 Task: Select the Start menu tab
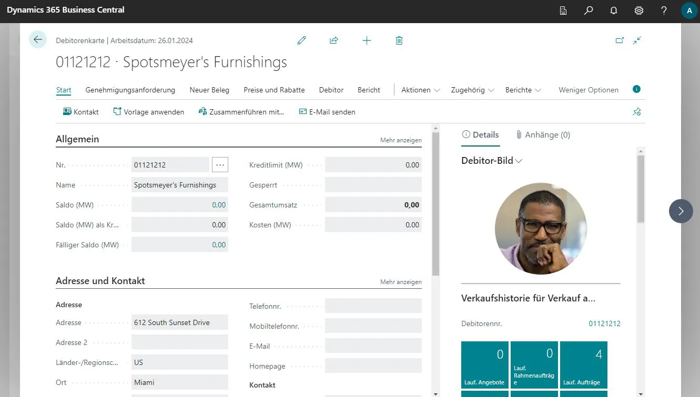[x=64, y=90]
